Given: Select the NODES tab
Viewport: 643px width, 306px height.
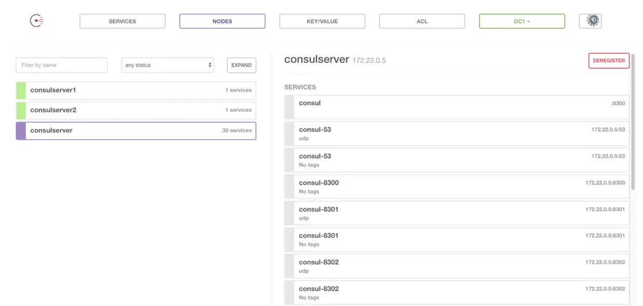Looking at the screenshot, I should tap(222, 21).
